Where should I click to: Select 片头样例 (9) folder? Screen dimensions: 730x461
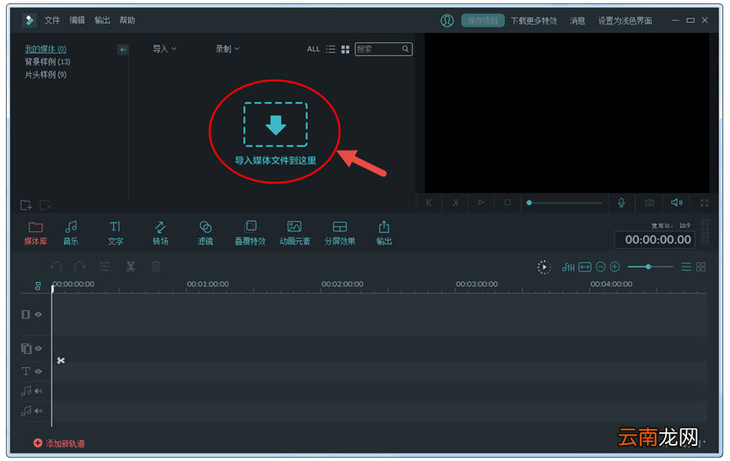46,74
